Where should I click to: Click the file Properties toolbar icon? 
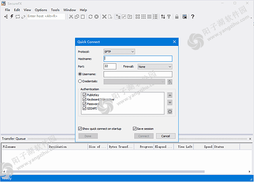pos(110,17)
